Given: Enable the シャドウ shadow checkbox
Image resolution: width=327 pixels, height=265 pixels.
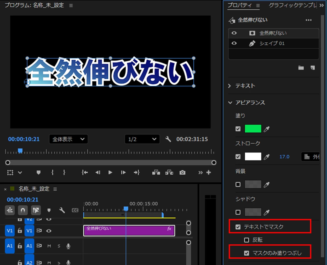Looking at the screenshot, I should [238, 212].
